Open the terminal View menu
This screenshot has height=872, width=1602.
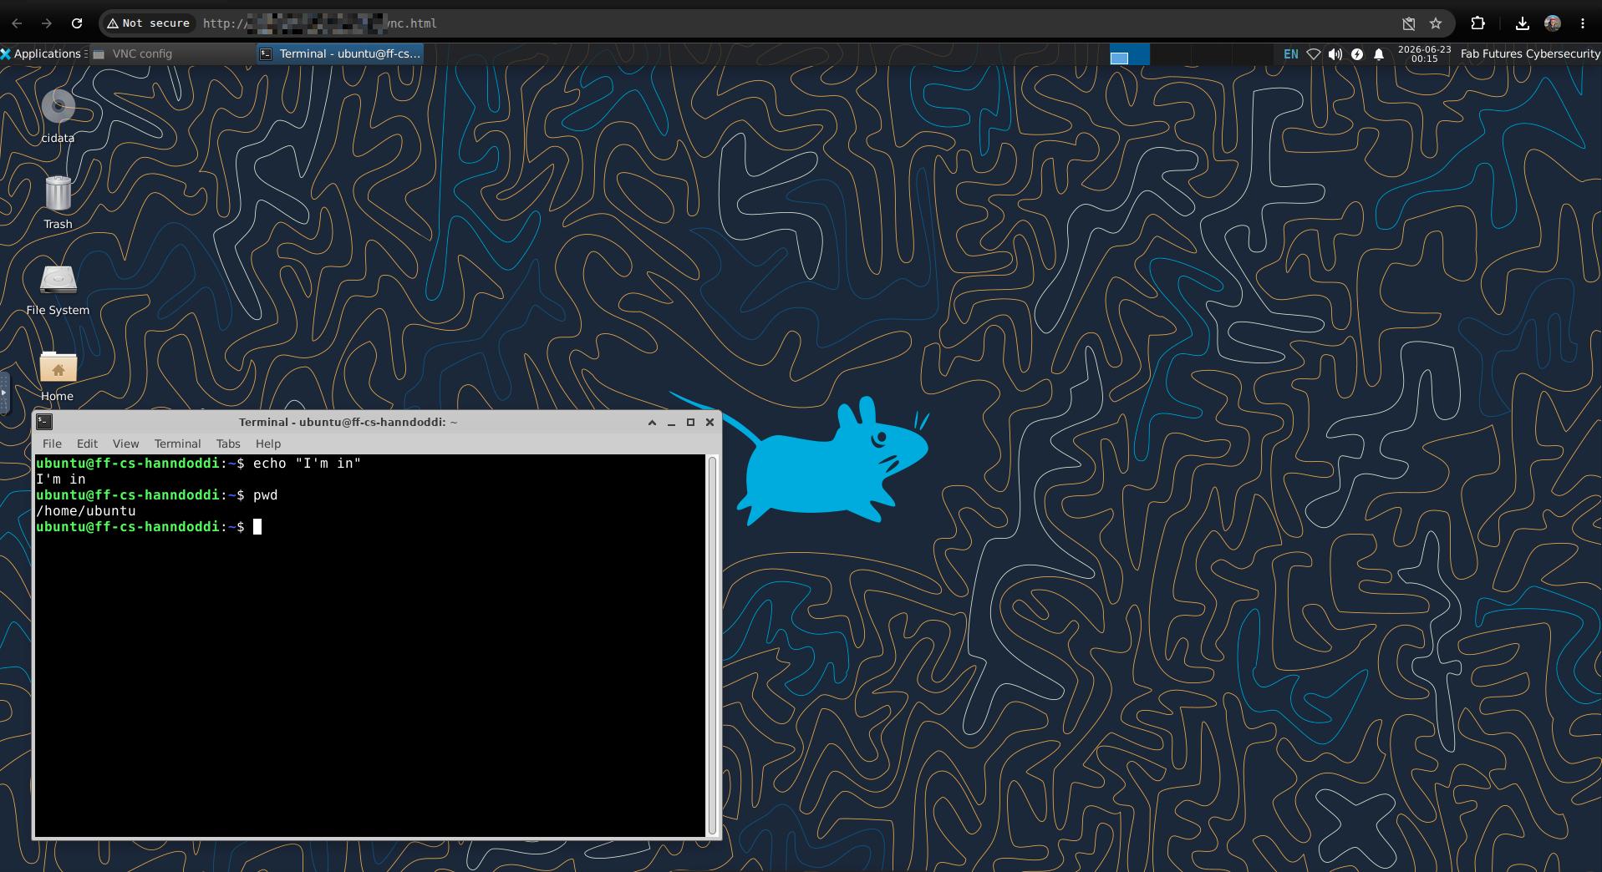pyautogui.click(x=125, y=444)
